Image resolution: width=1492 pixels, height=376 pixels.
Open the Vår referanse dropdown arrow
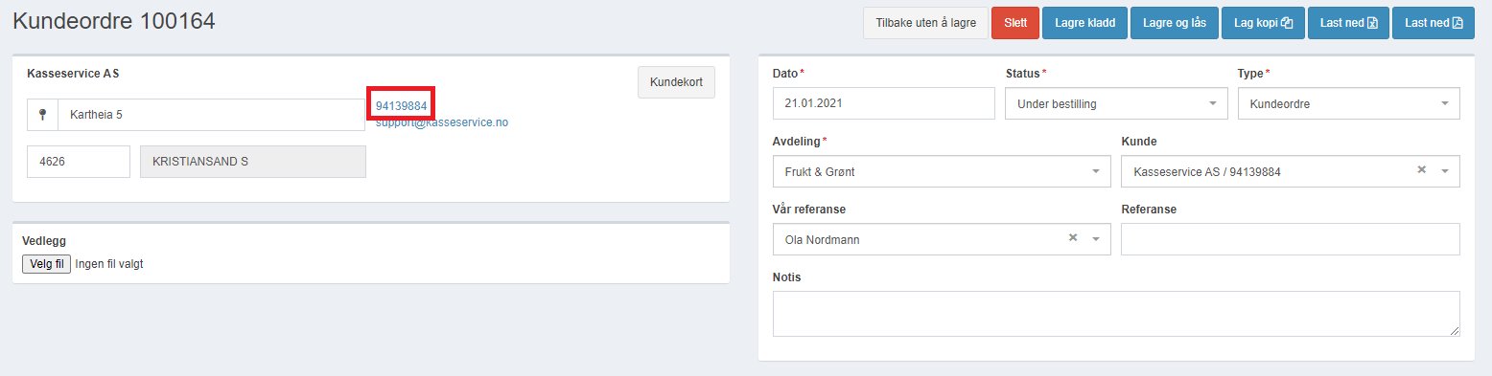pyautogui.click(x=1096, y=240)
